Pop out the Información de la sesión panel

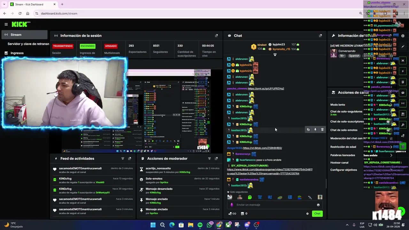(216, 36)
